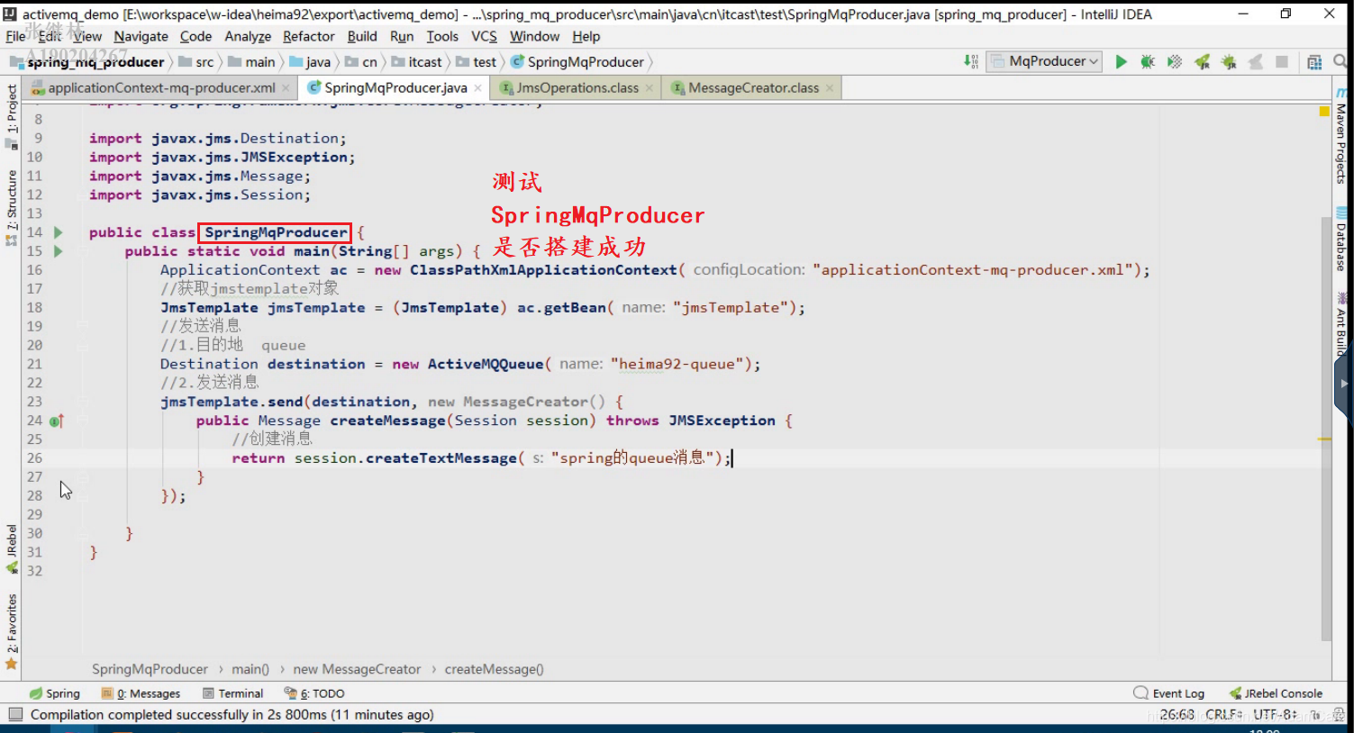Screen dimensions: 1354x733
Task: Click the run gutter arrow beside main method
Action: point(58,251)
